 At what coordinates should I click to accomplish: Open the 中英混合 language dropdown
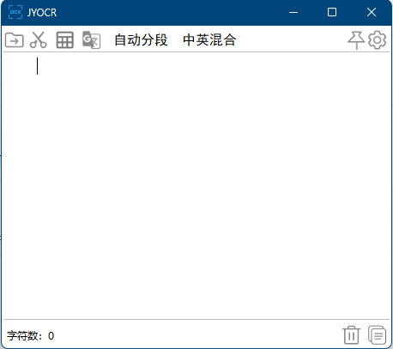pos(209,39)
